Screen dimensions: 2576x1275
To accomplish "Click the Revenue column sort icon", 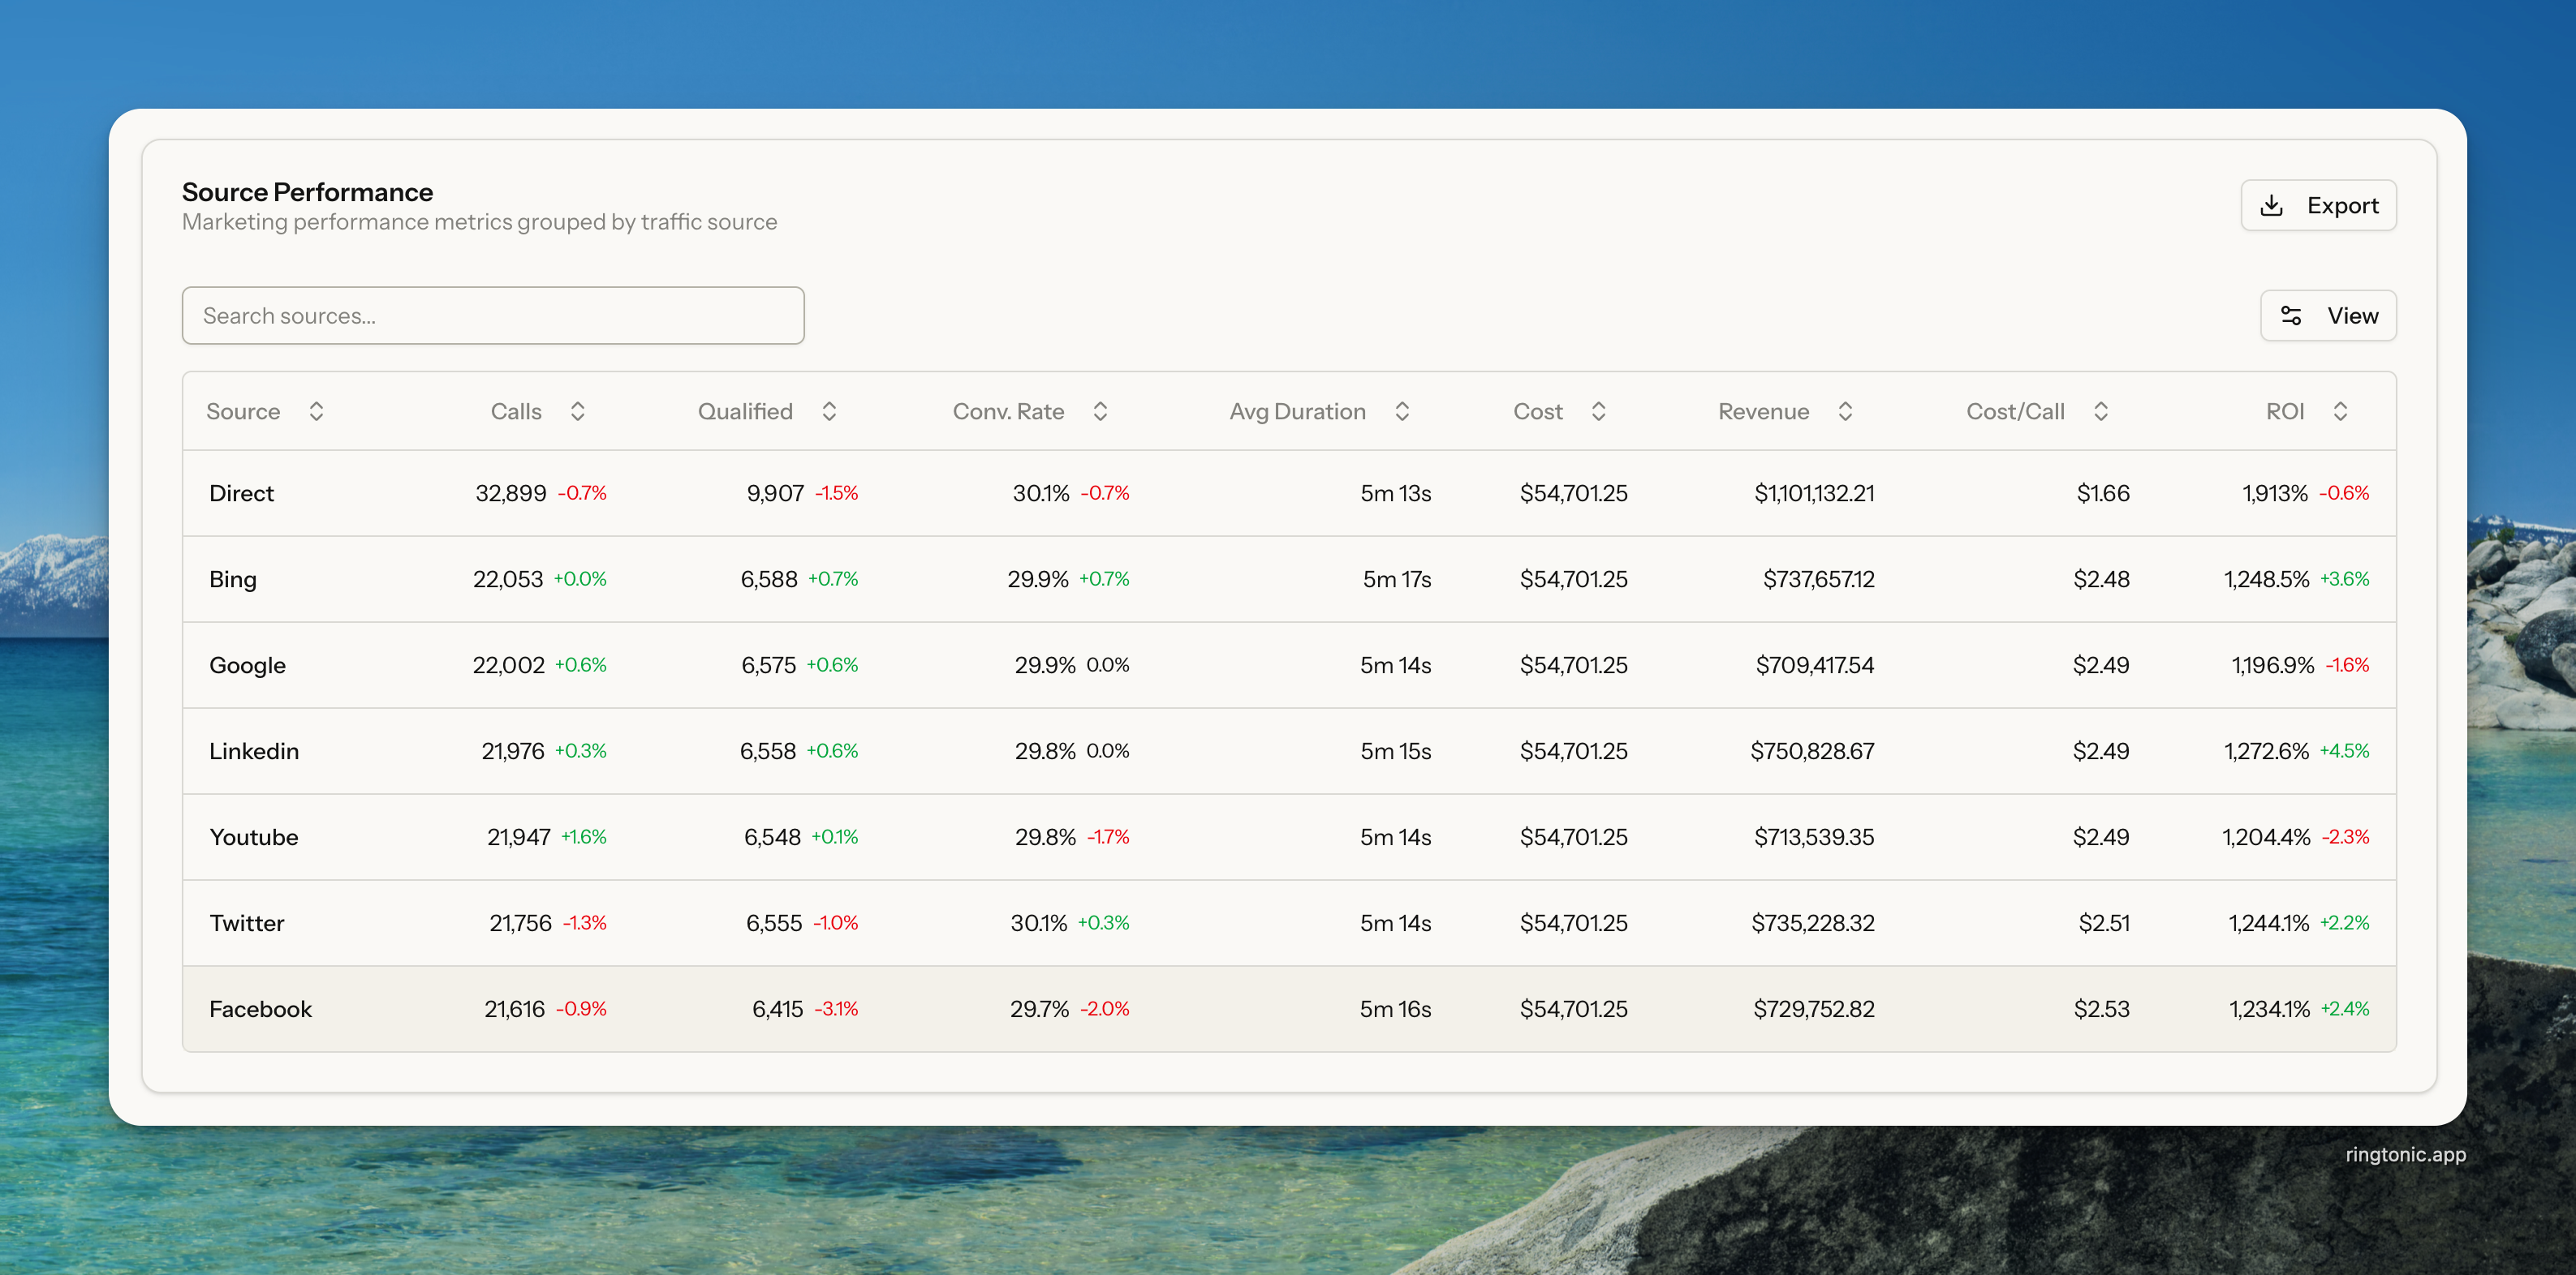I will click(x=1845, y=412).
